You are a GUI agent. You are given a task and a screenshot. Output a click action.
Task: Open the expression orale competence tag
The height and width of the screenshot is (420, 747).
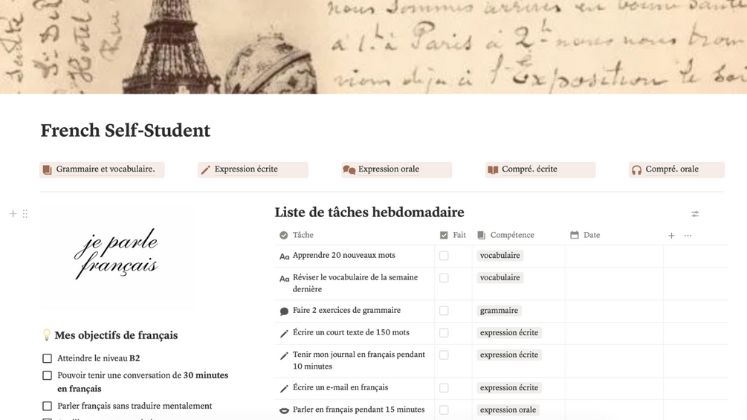pos(508,410)
